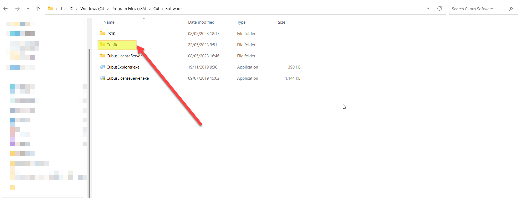
Task: Select the CubusLicenseServer folder name
Action: point(124,56)
